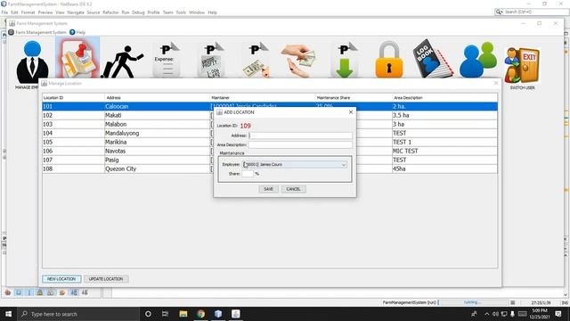Click the CANCEL button in Add Location
The height and width of the screenshot is (321, 570).
(x=293, y=189)
